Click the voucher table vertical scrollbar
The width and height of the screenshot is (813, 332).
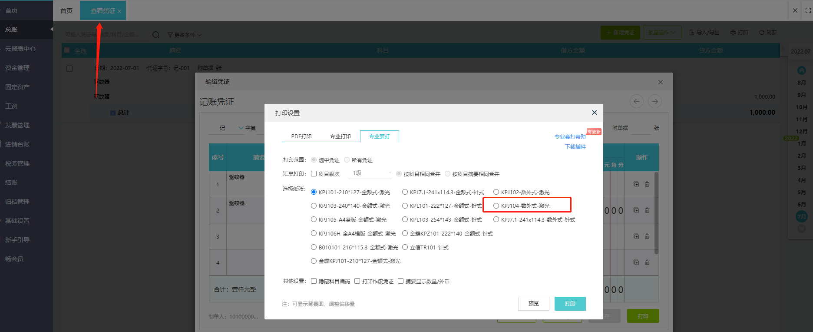click(x=656, y=213)
